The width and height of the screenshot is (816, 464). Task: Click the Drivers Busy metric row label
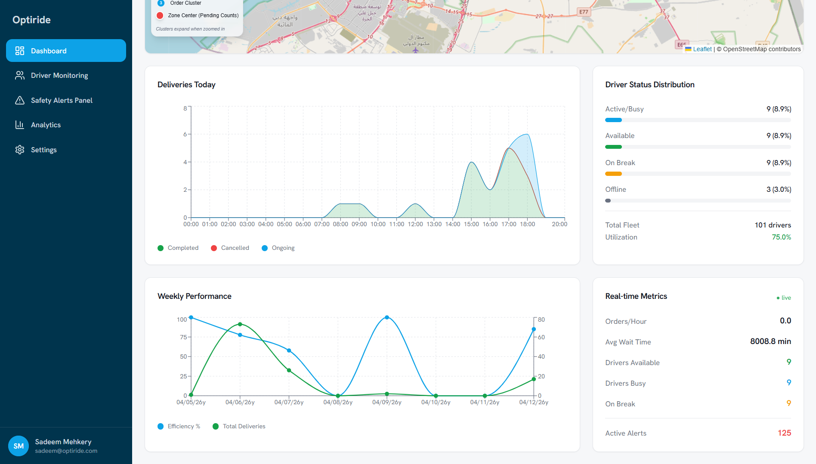pyautogui.click(x=625, y=383)
